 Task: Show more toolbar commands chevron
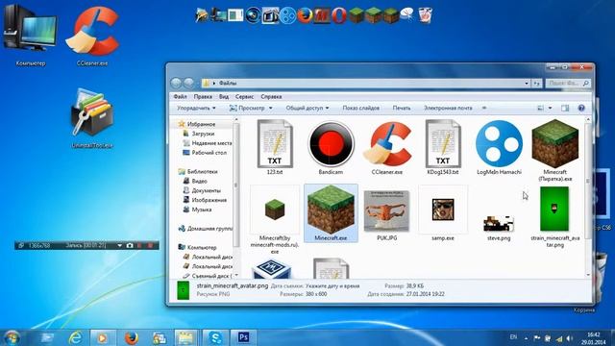pyautogui.click(x=484, y=108)
